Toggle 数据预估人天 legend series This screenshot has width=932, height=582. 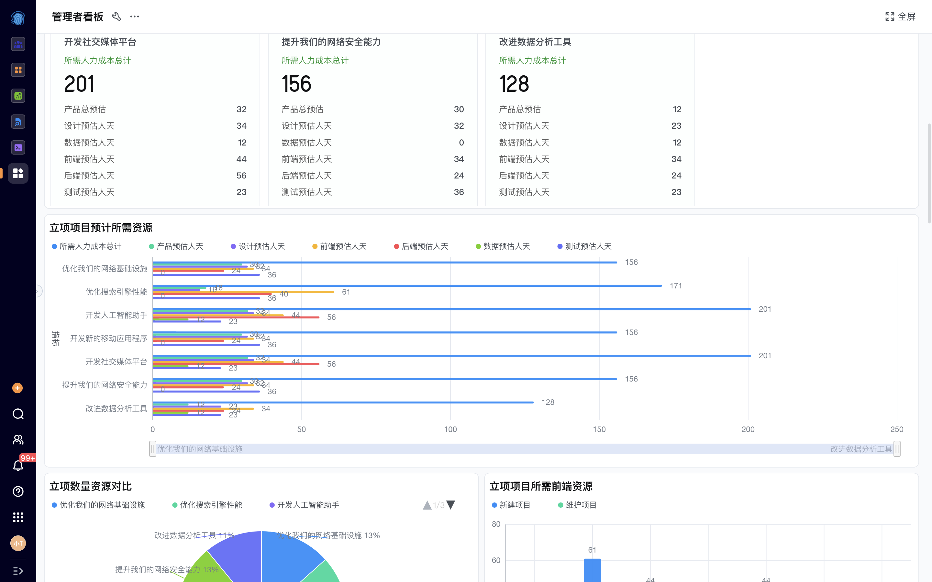tap(503, 246)
